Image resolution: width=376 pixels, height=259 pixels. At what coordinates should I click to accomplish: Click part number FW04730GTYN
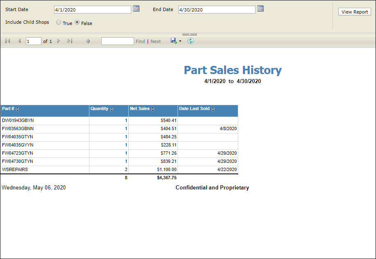(x=18, y=161)
